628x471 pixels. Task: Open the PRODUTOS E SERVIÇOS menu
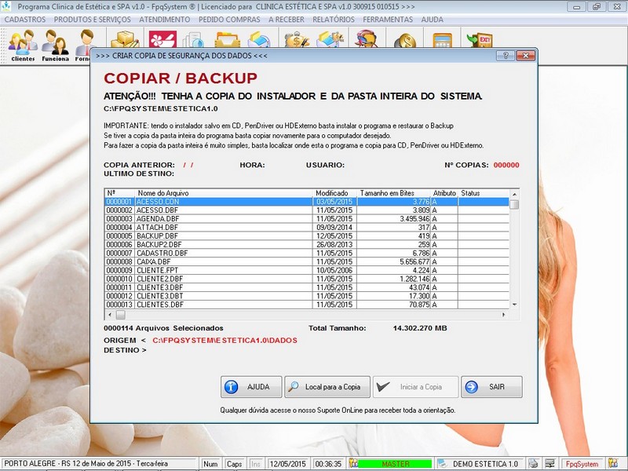pyautogui.click(x=92, y=19)
